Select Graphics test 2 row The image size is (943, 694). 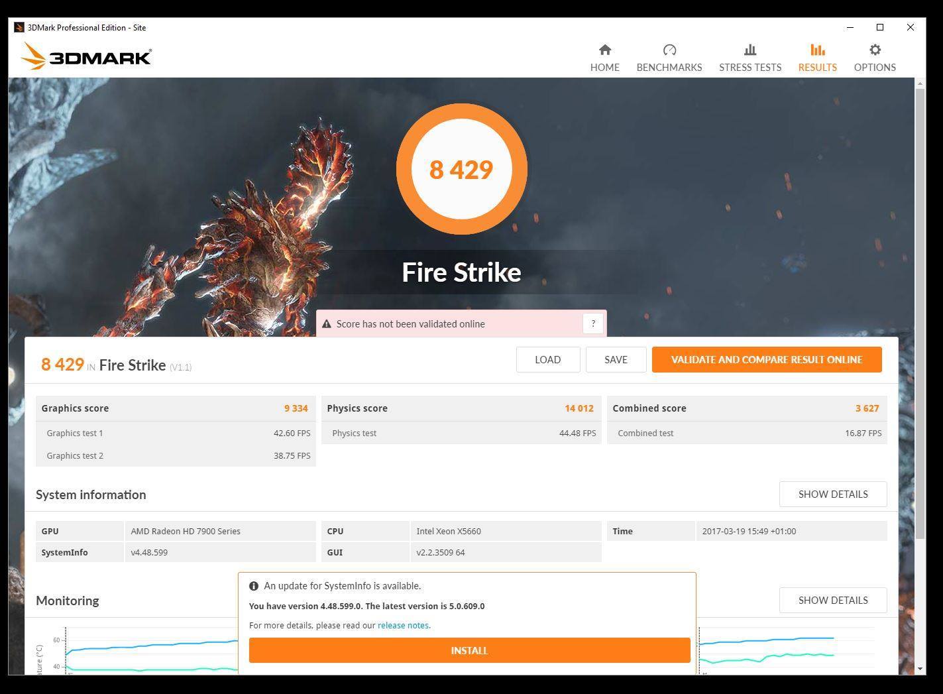[176, 455]
